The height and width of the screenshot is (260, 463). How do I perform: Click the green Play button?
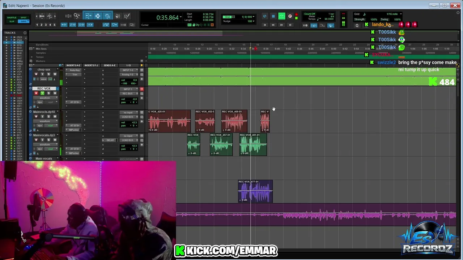click(282, 16)
